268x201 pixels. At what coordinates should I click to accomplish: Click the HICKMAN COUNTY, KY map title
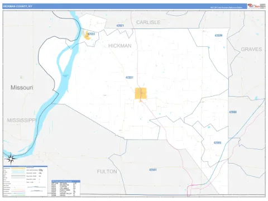(17, 6)
